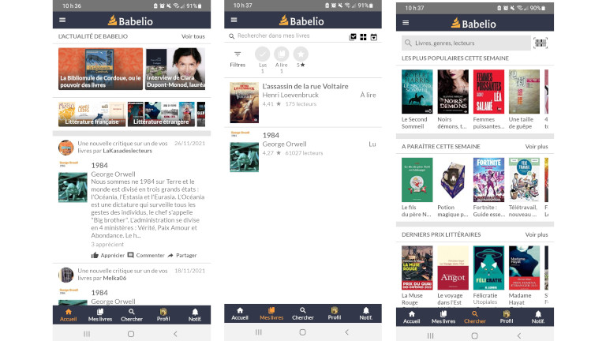
Task: Open Profil from the Chercher screen
Action: tap(507, 317)
